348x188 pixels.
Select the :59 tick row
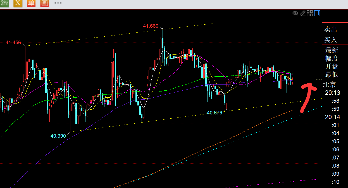335,109
